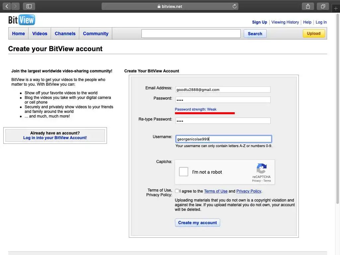This screenshot has width=340, height=255.
Task: Click the reCAPTCHA logo icon
Action: [262, 168]
